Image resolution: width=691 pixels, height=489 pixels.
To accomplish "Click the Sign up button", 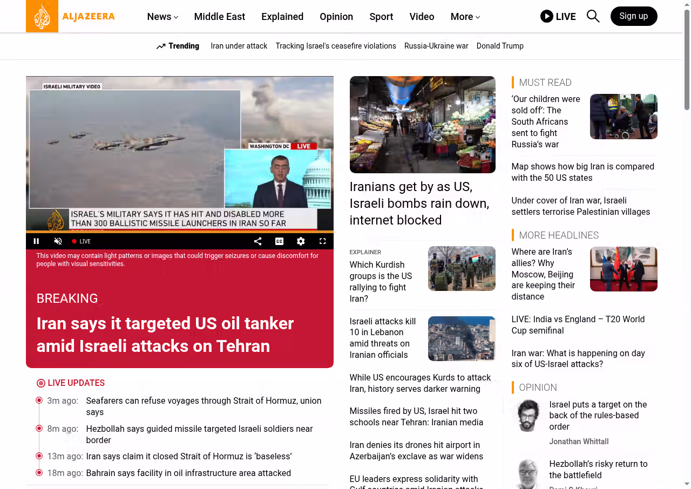I will coord(633,16).
